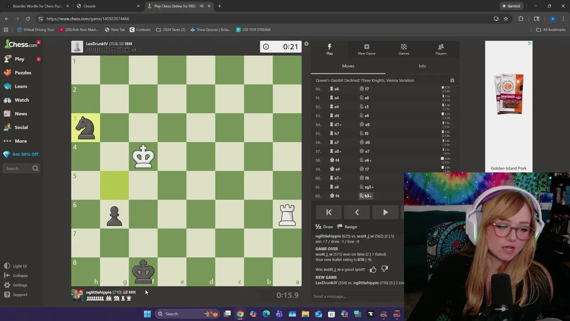This screenshot has height=321, width=570.
Task: Open board settings gear icon
Action: (306, 44)
